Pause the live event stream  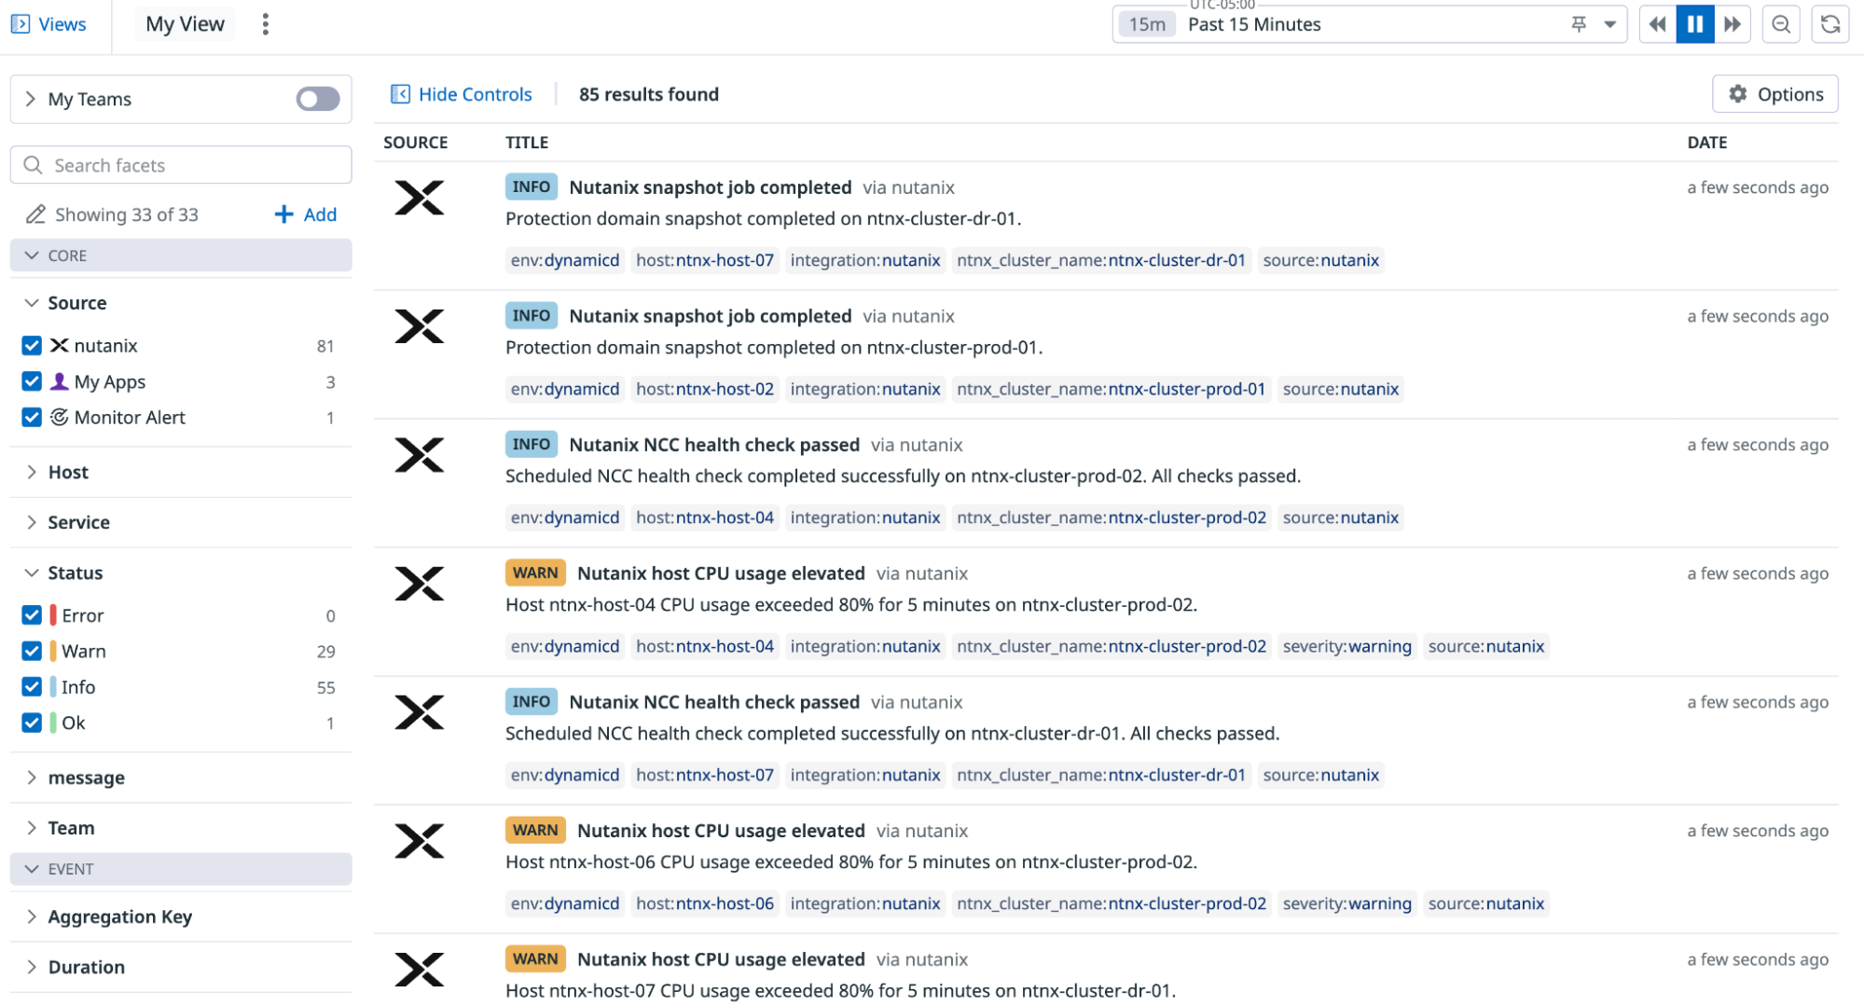pos(1694,24)
